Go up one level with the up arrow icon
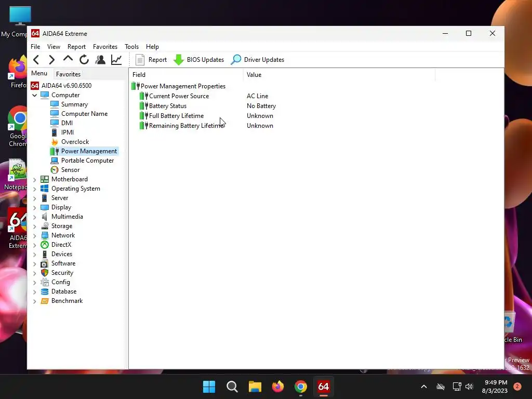532x399 pixels. [x=68, y=59]
